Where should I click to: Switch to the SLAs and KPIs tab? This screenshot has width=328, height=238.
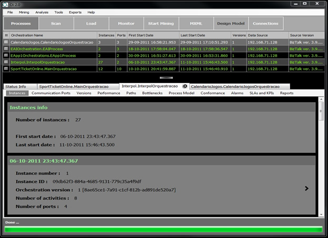(x=262, y=93)
